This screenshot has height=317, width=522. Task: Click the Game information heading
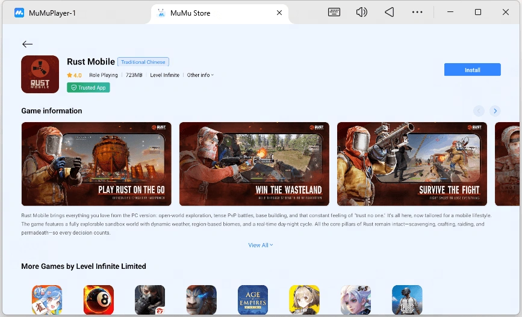point(52,111)
